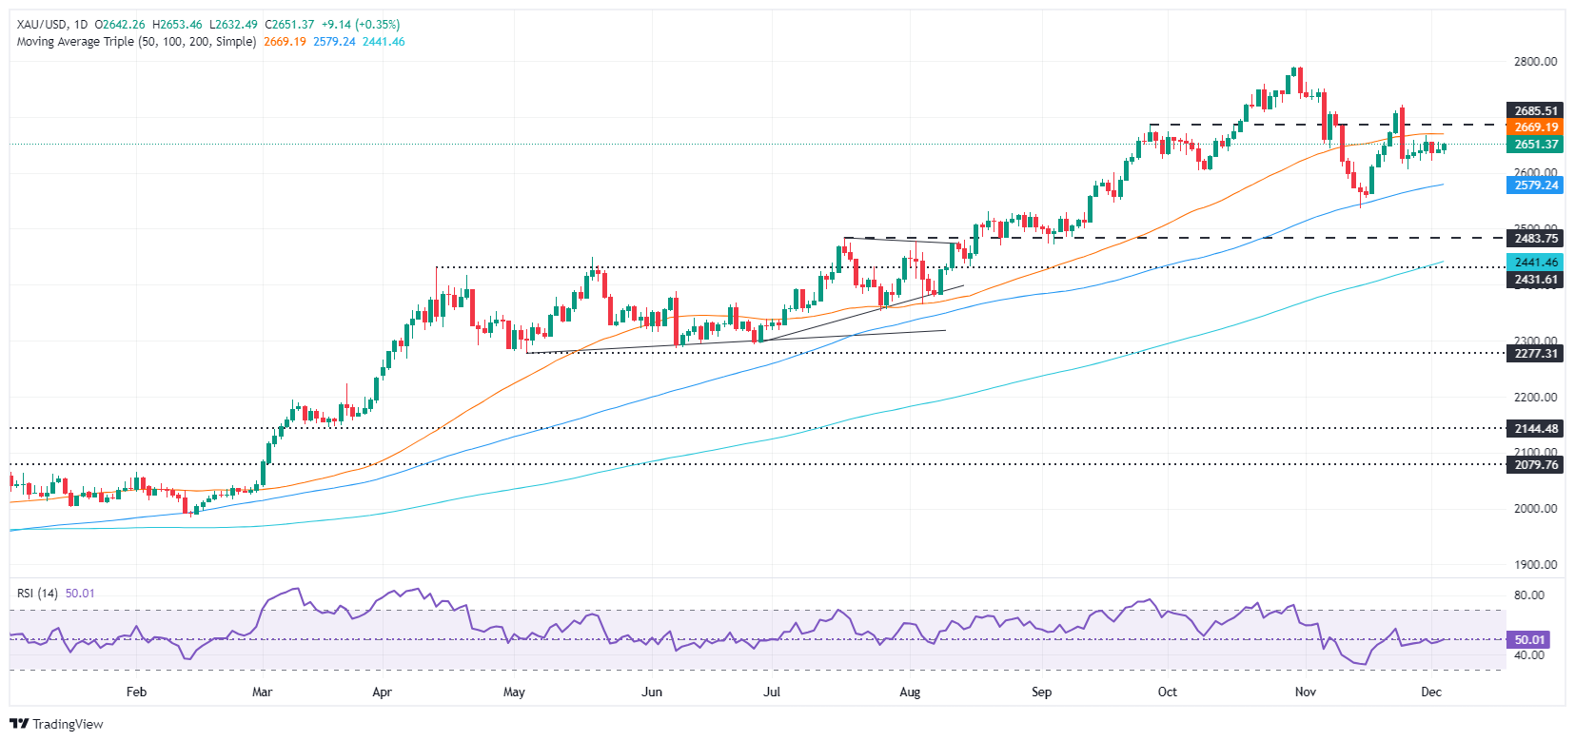Select the Moving Average Triple indicator legend
This screenshot has width=1575, height=741.
136,42
